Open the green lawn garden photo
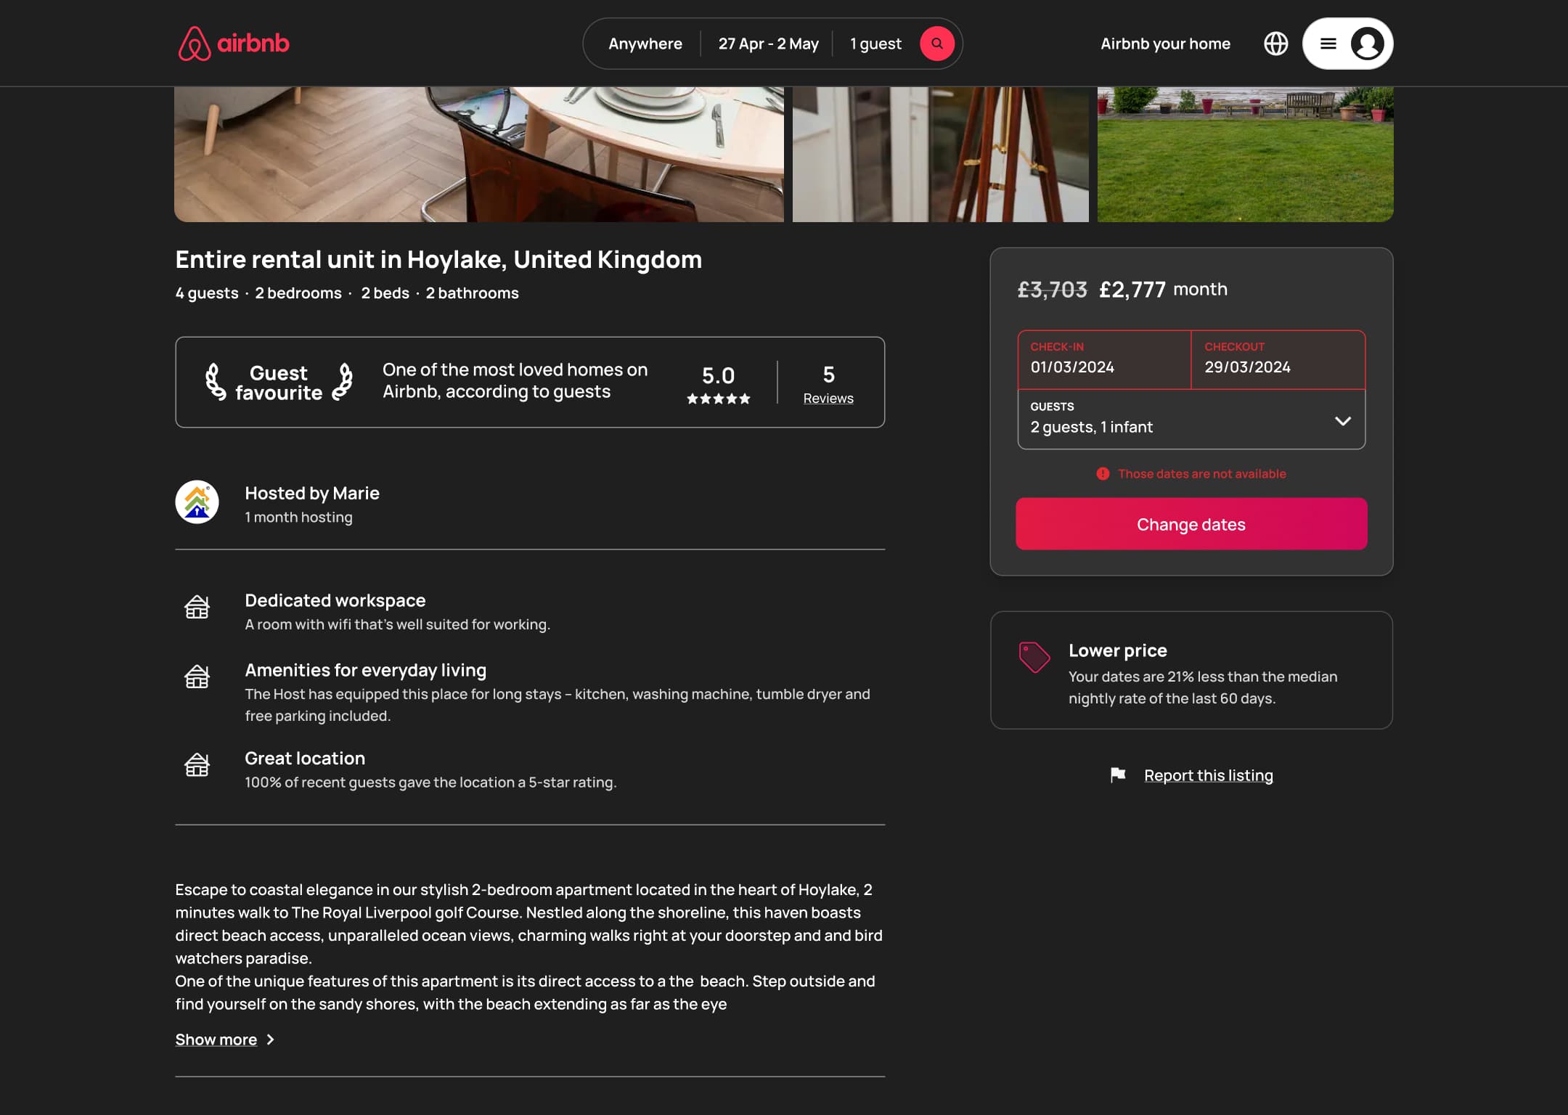 point(1245,155)
